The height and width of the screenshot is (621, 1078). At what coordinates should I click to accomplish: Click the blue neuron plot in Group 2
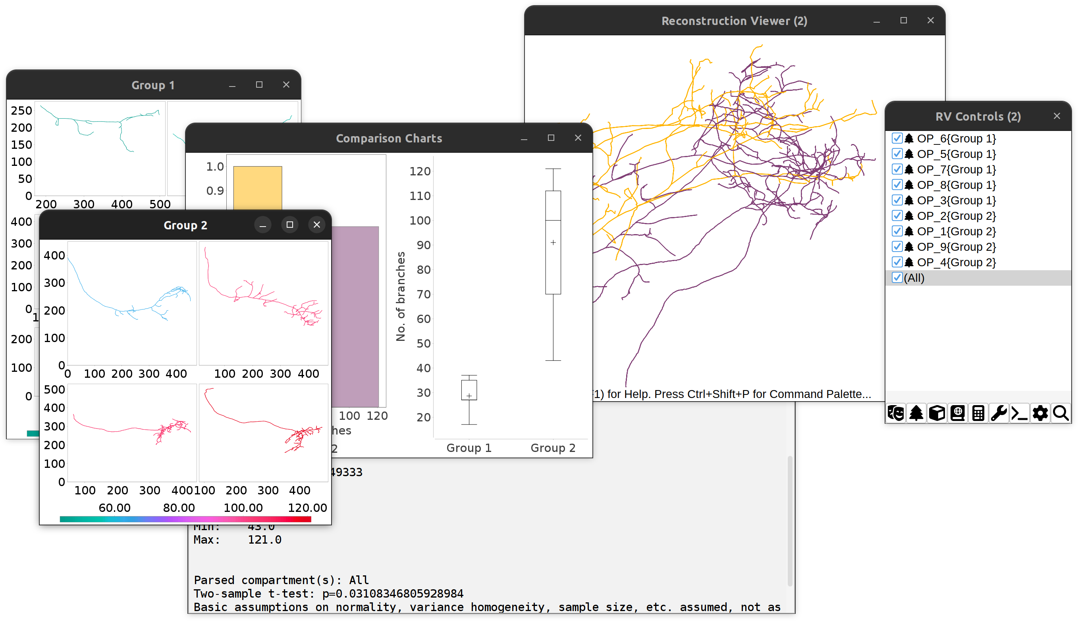132,303
